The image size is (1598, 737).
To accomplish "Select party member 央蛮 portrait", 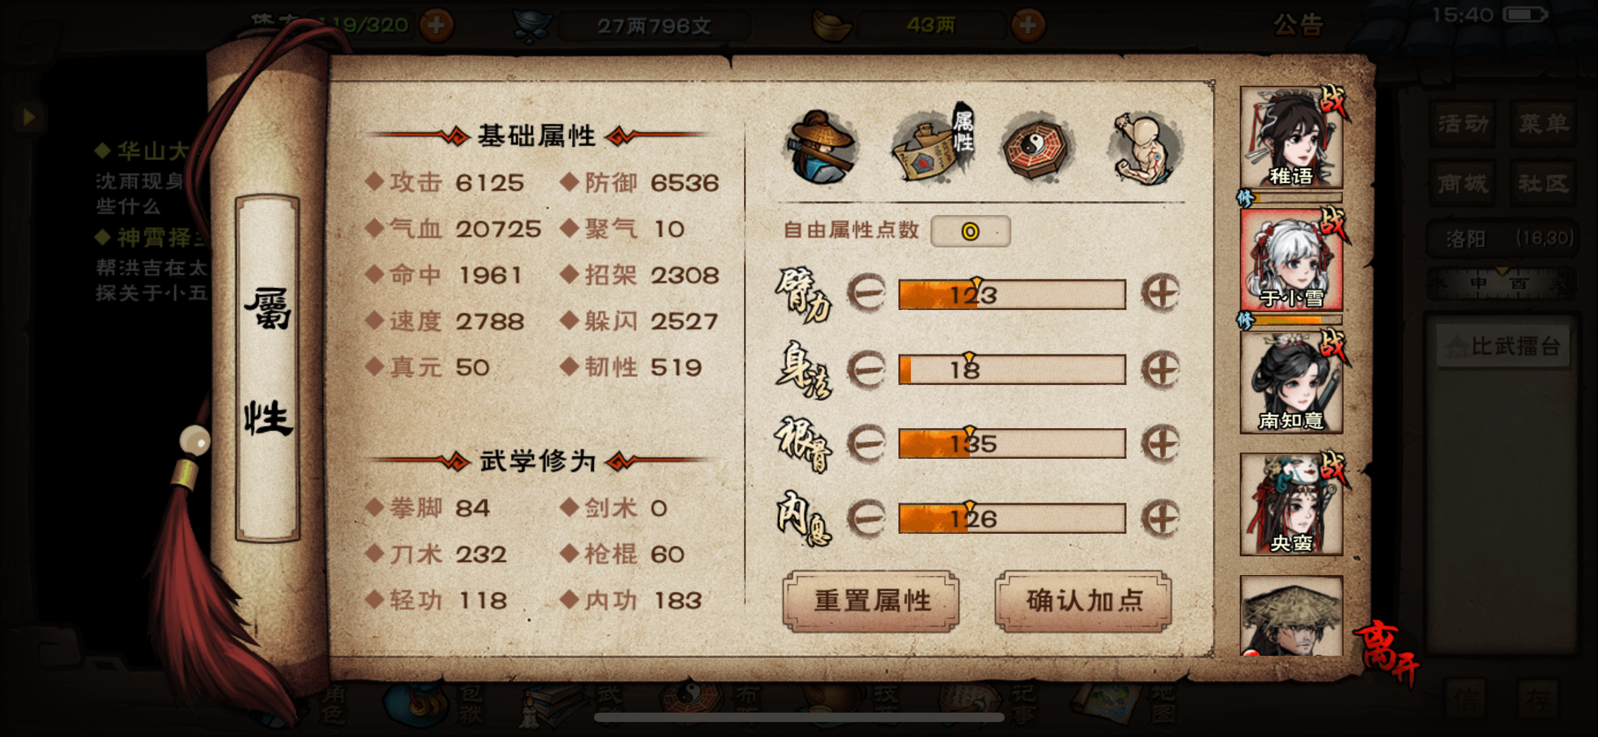I will (1292, 504).
